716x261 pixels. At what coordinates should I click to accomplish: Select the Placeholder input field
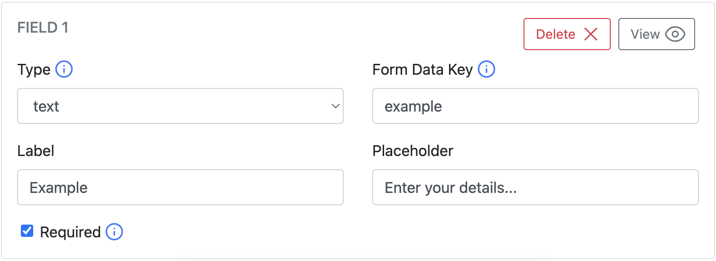535,187
